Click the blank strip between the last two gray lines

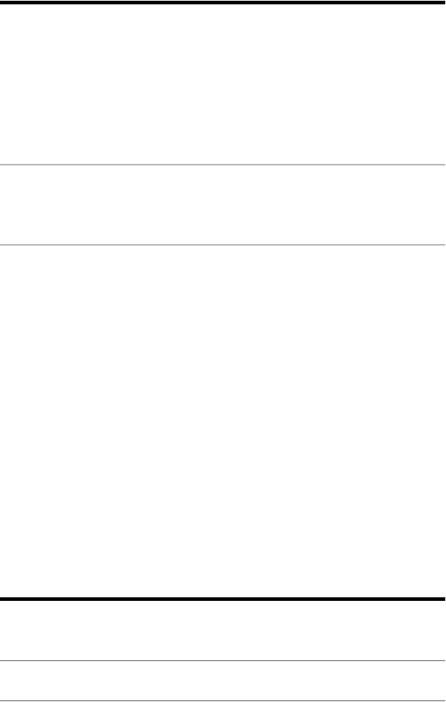(x=223, y=680)
